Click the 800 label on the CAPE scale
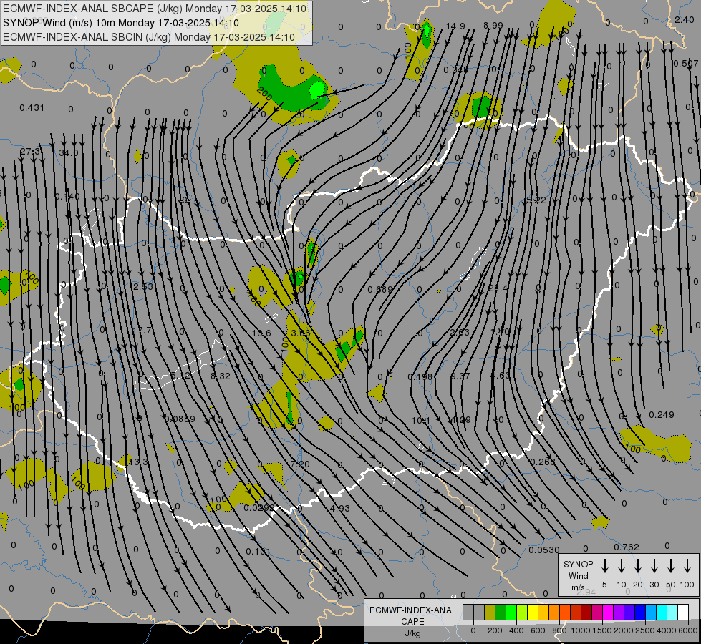701x644 pixels. 559,630
